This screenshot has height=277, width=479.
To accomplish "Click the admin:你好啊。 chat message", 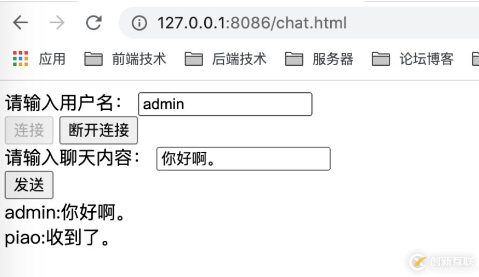I will pos(65,213).
